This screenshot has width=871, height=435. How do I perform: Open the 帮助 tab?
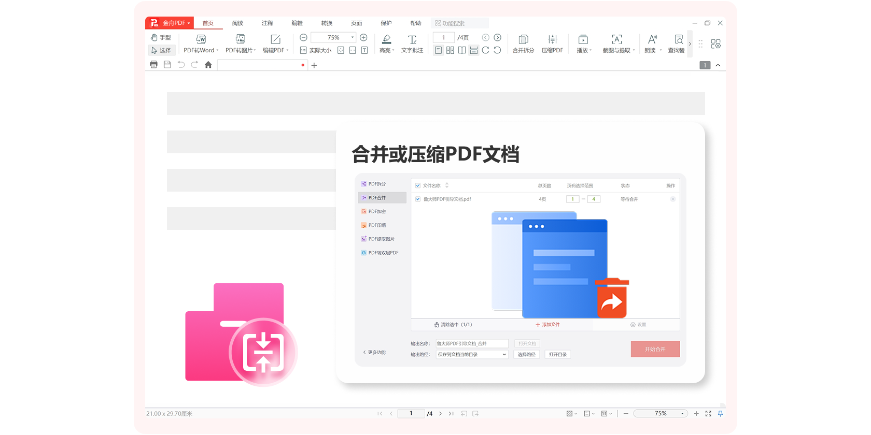tap(416, 23)
